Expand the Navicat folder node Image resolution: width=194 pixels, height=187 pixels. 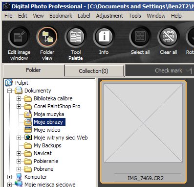point(19,153)
